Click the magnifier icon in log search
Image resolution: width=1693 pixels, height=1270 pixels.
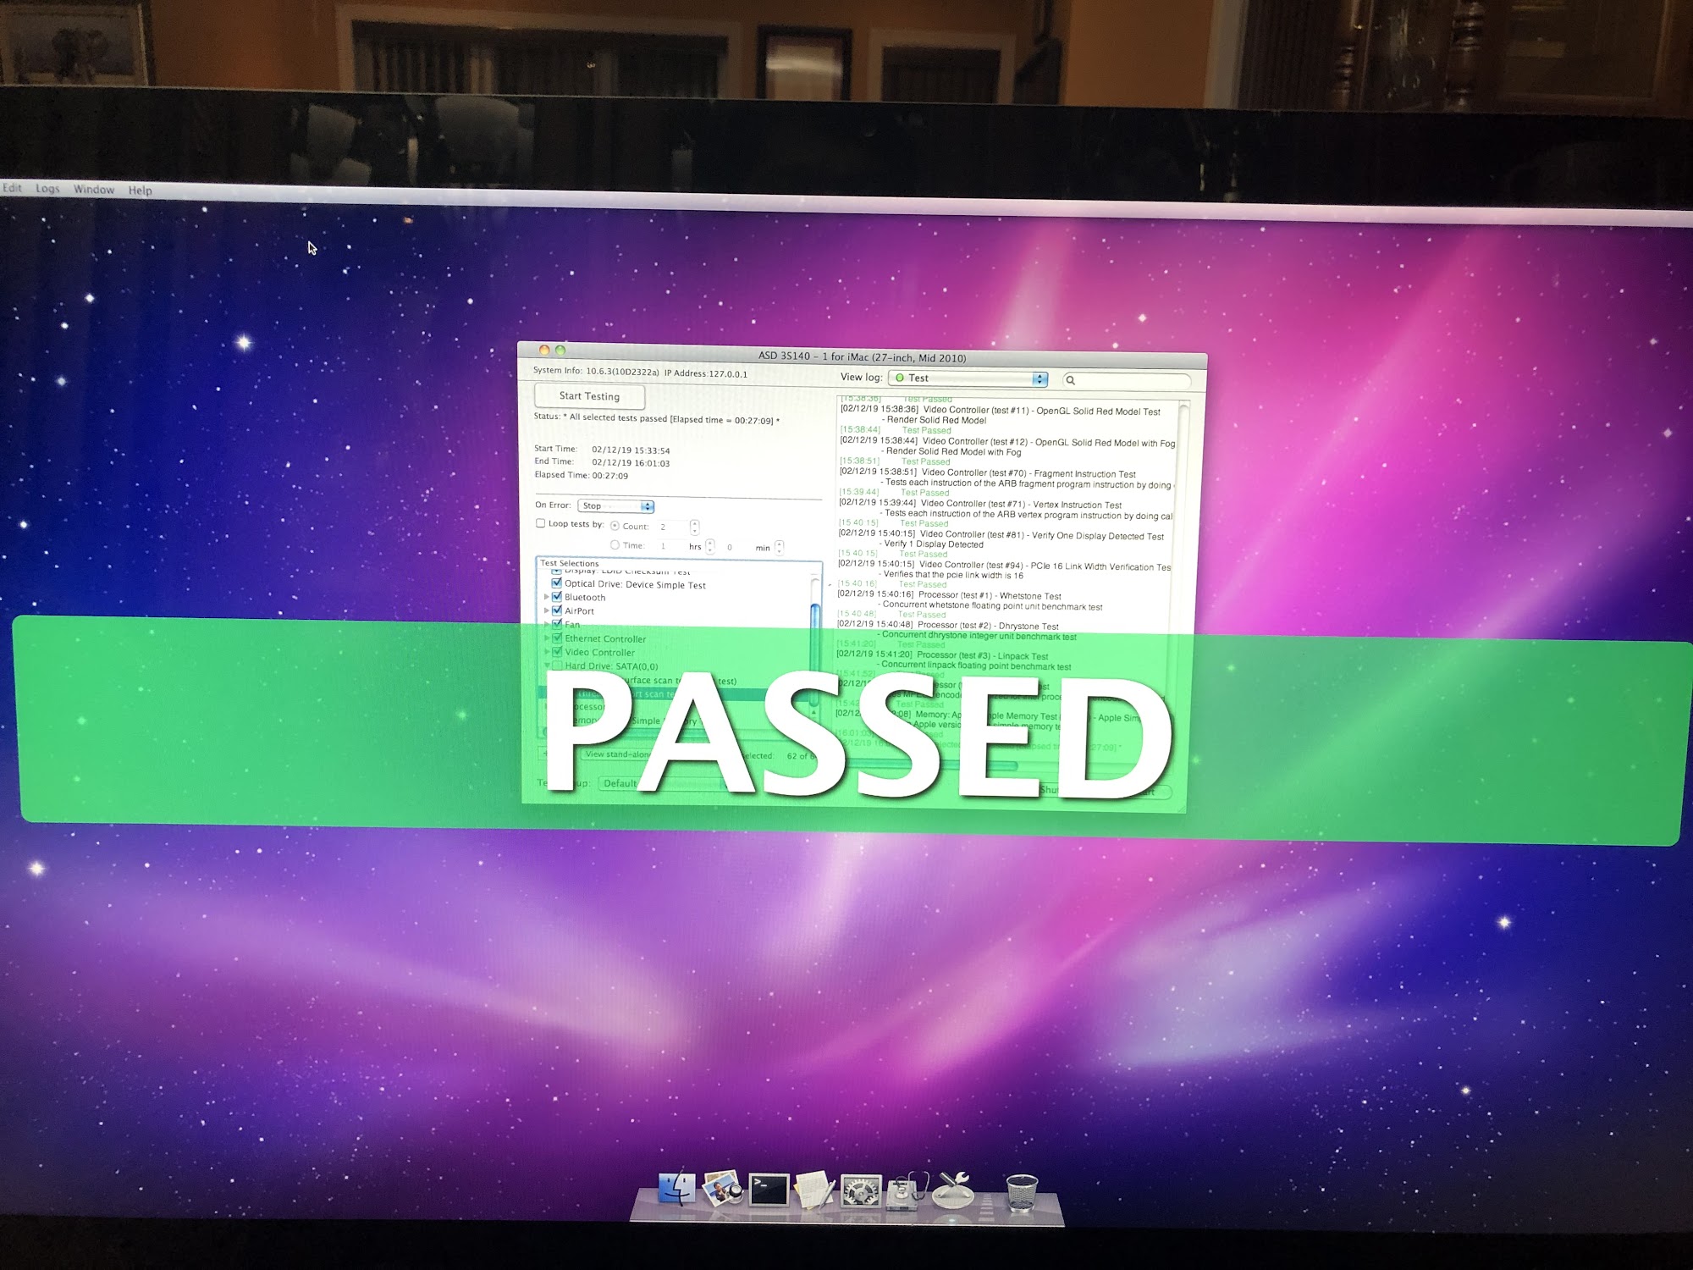pyautogui.click(x=1071, y=380)
